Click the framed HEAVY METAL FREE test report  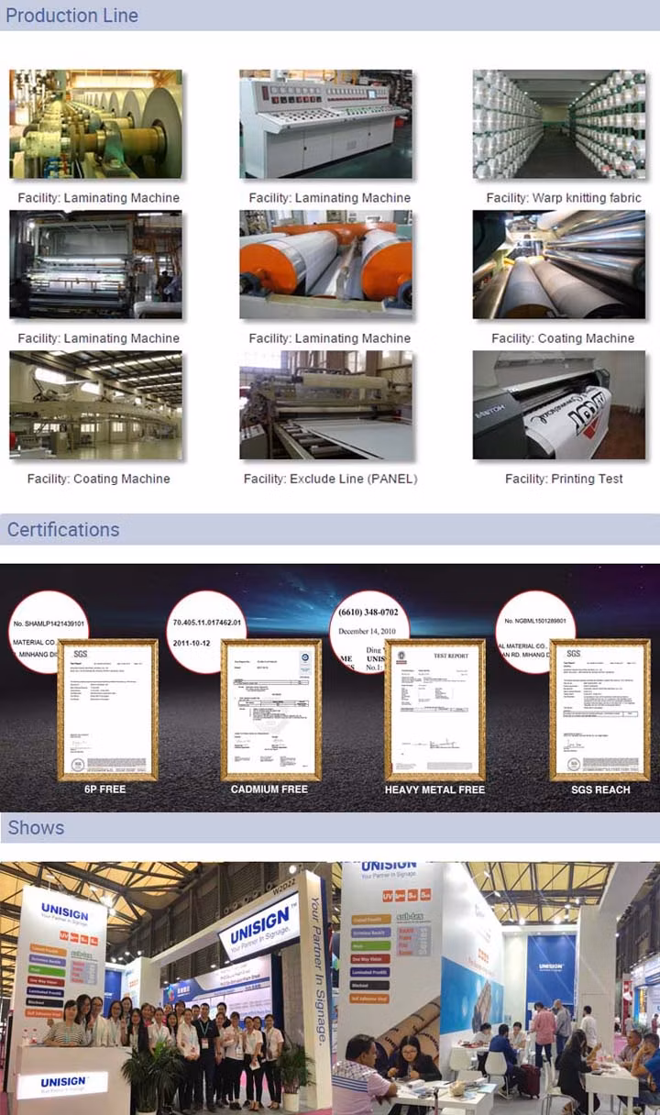434,709
